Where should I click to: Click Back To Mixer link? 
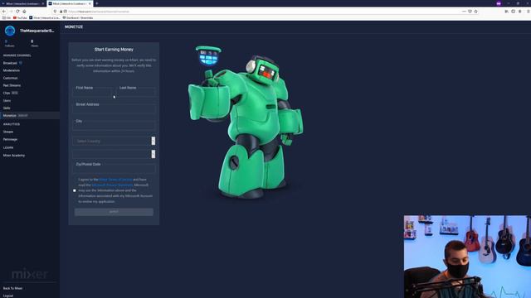pyautogui.click(x=13, y=288)
